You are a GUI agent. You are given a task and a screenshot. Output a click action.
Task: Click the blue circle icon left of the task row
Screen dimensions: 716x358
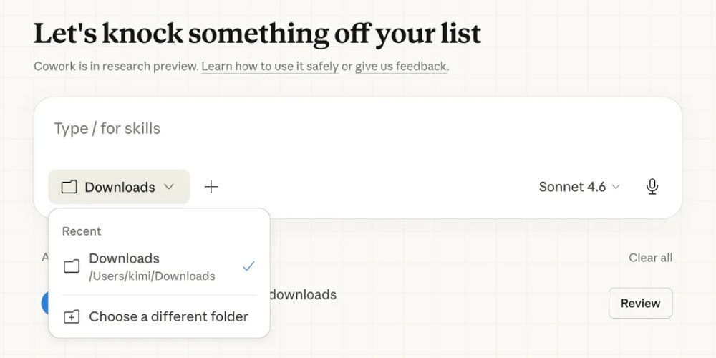45,303
